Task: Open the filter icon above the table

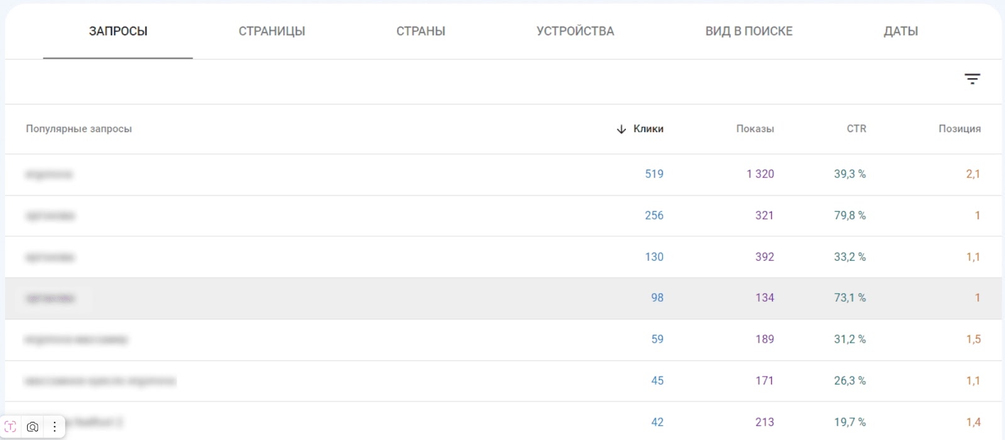Action: pos(972,79)
